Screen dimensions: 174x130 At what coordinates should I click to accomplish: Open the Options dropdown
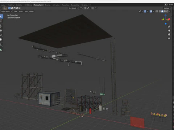pyautogui.click(x=167, y=8)
